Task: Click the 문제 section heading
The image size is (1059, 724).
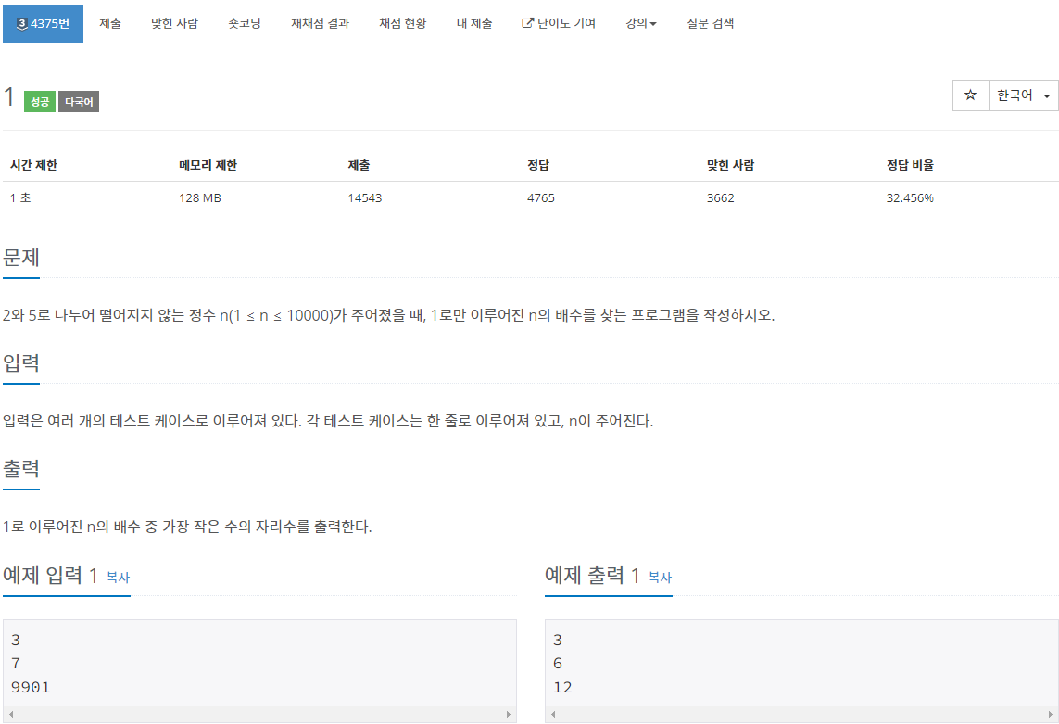Action: click(21, 258)
